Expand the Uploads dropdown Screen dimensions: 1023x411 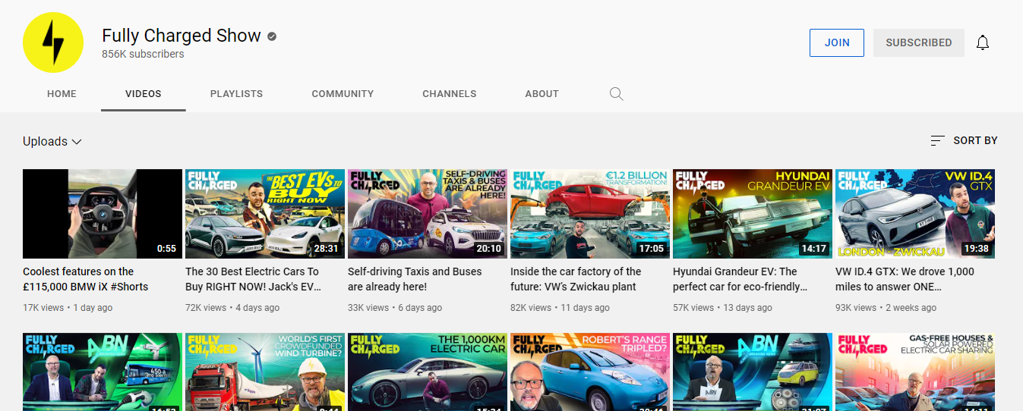52,141
